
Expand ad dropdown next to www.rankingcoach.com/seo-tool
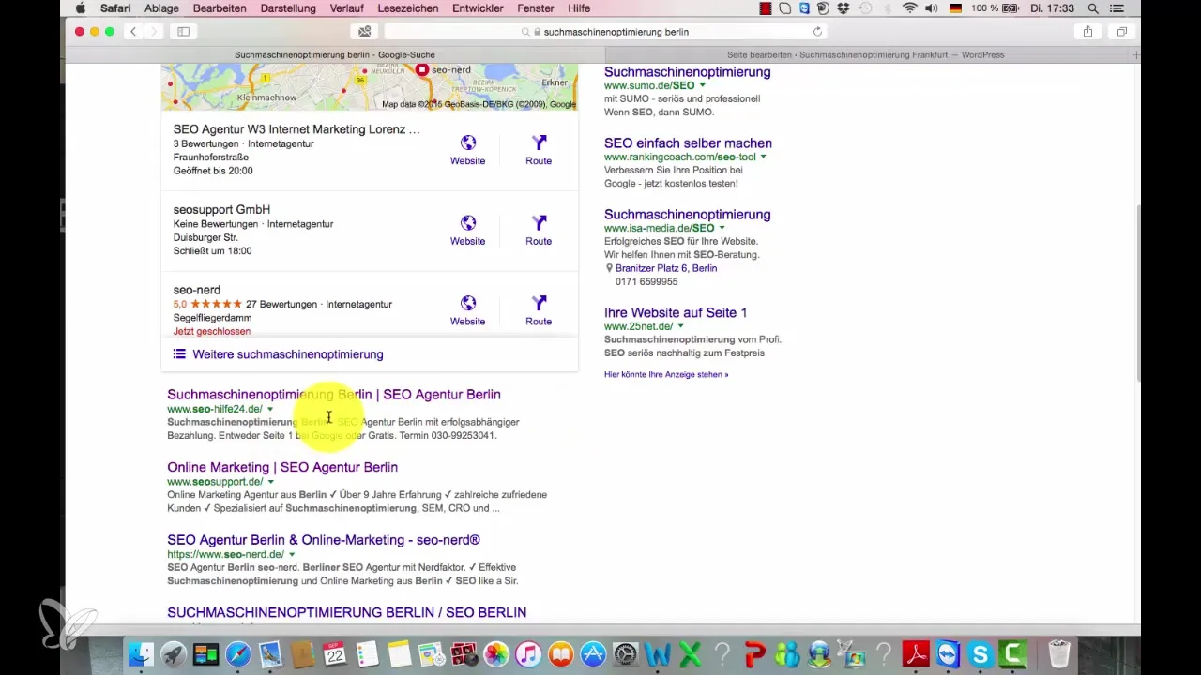763,157
